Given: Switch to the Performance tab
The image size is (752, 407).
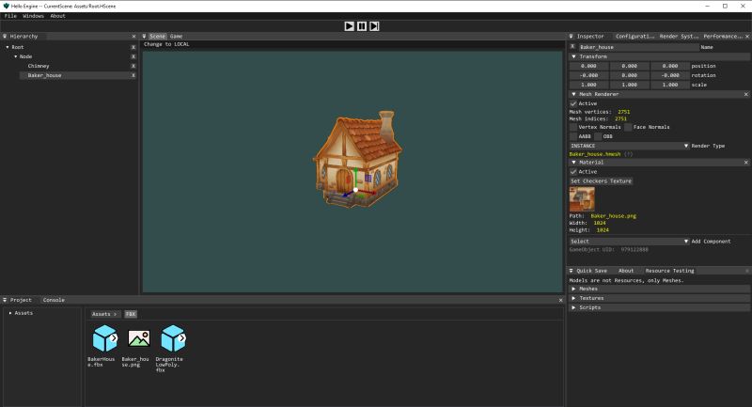Looking at the screenshot, I should tap(723, 37).
